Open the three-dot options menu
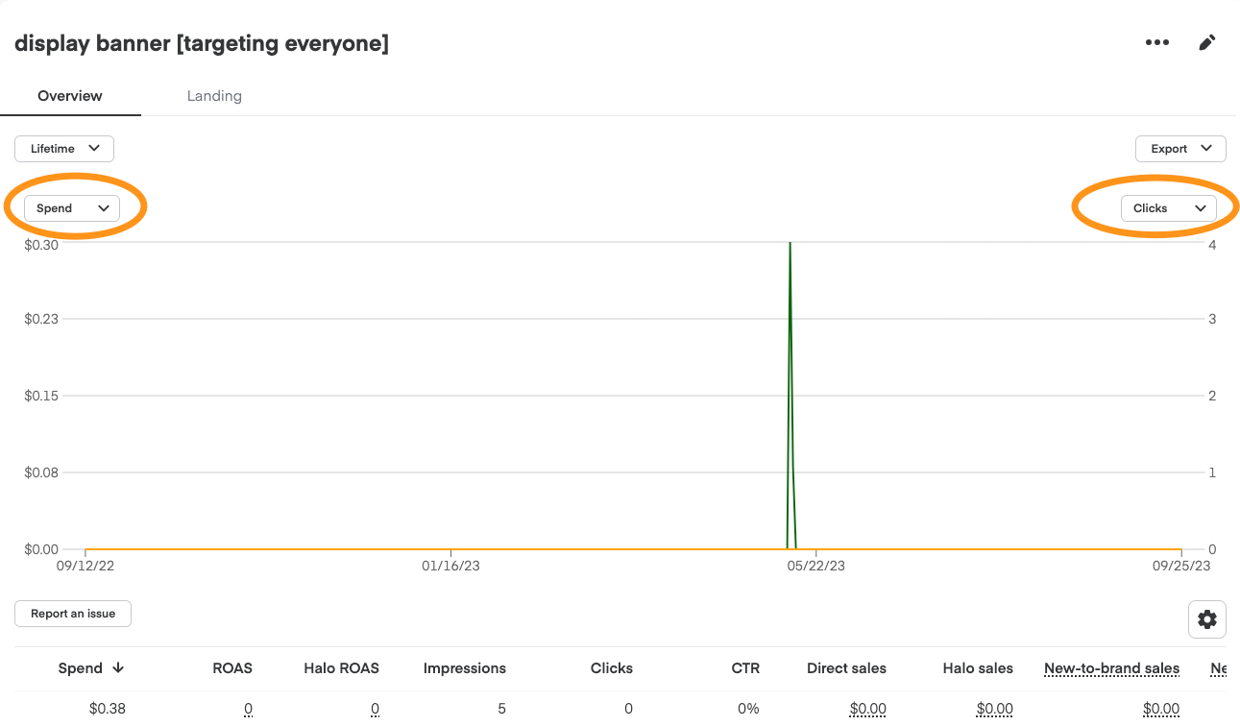Screen dimensions: 1240x726 tap(1157, 42)
